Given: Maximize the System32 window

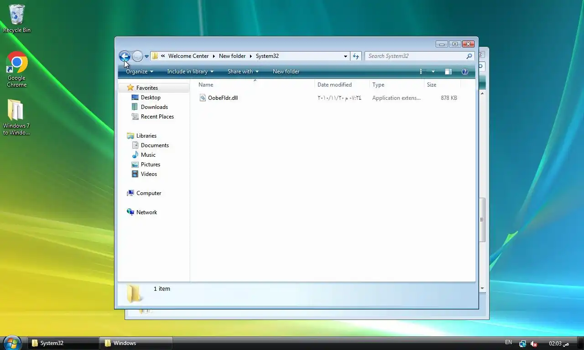Looking at the screenshot, I should point(455,44).
